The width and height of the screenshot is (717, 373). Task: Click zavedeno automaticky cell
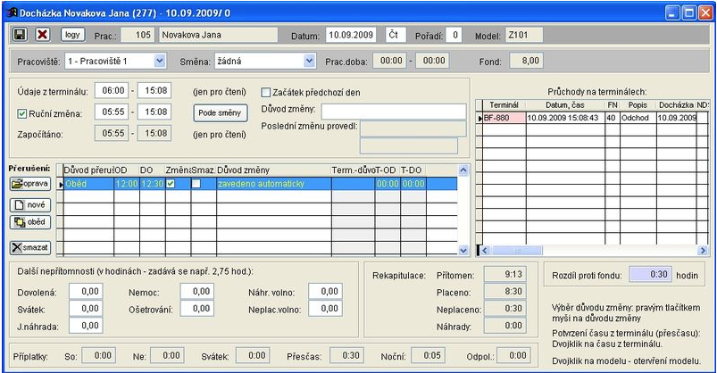coord(274,184)
